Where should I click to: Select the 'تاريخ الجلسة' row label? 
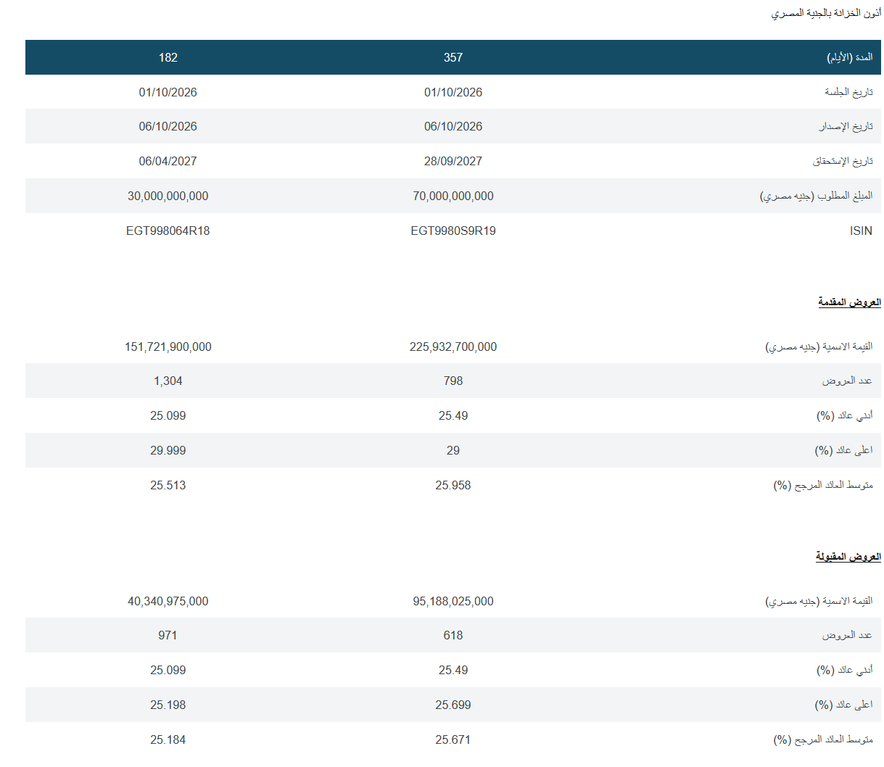pyautogui.click(x=848, y=92)
